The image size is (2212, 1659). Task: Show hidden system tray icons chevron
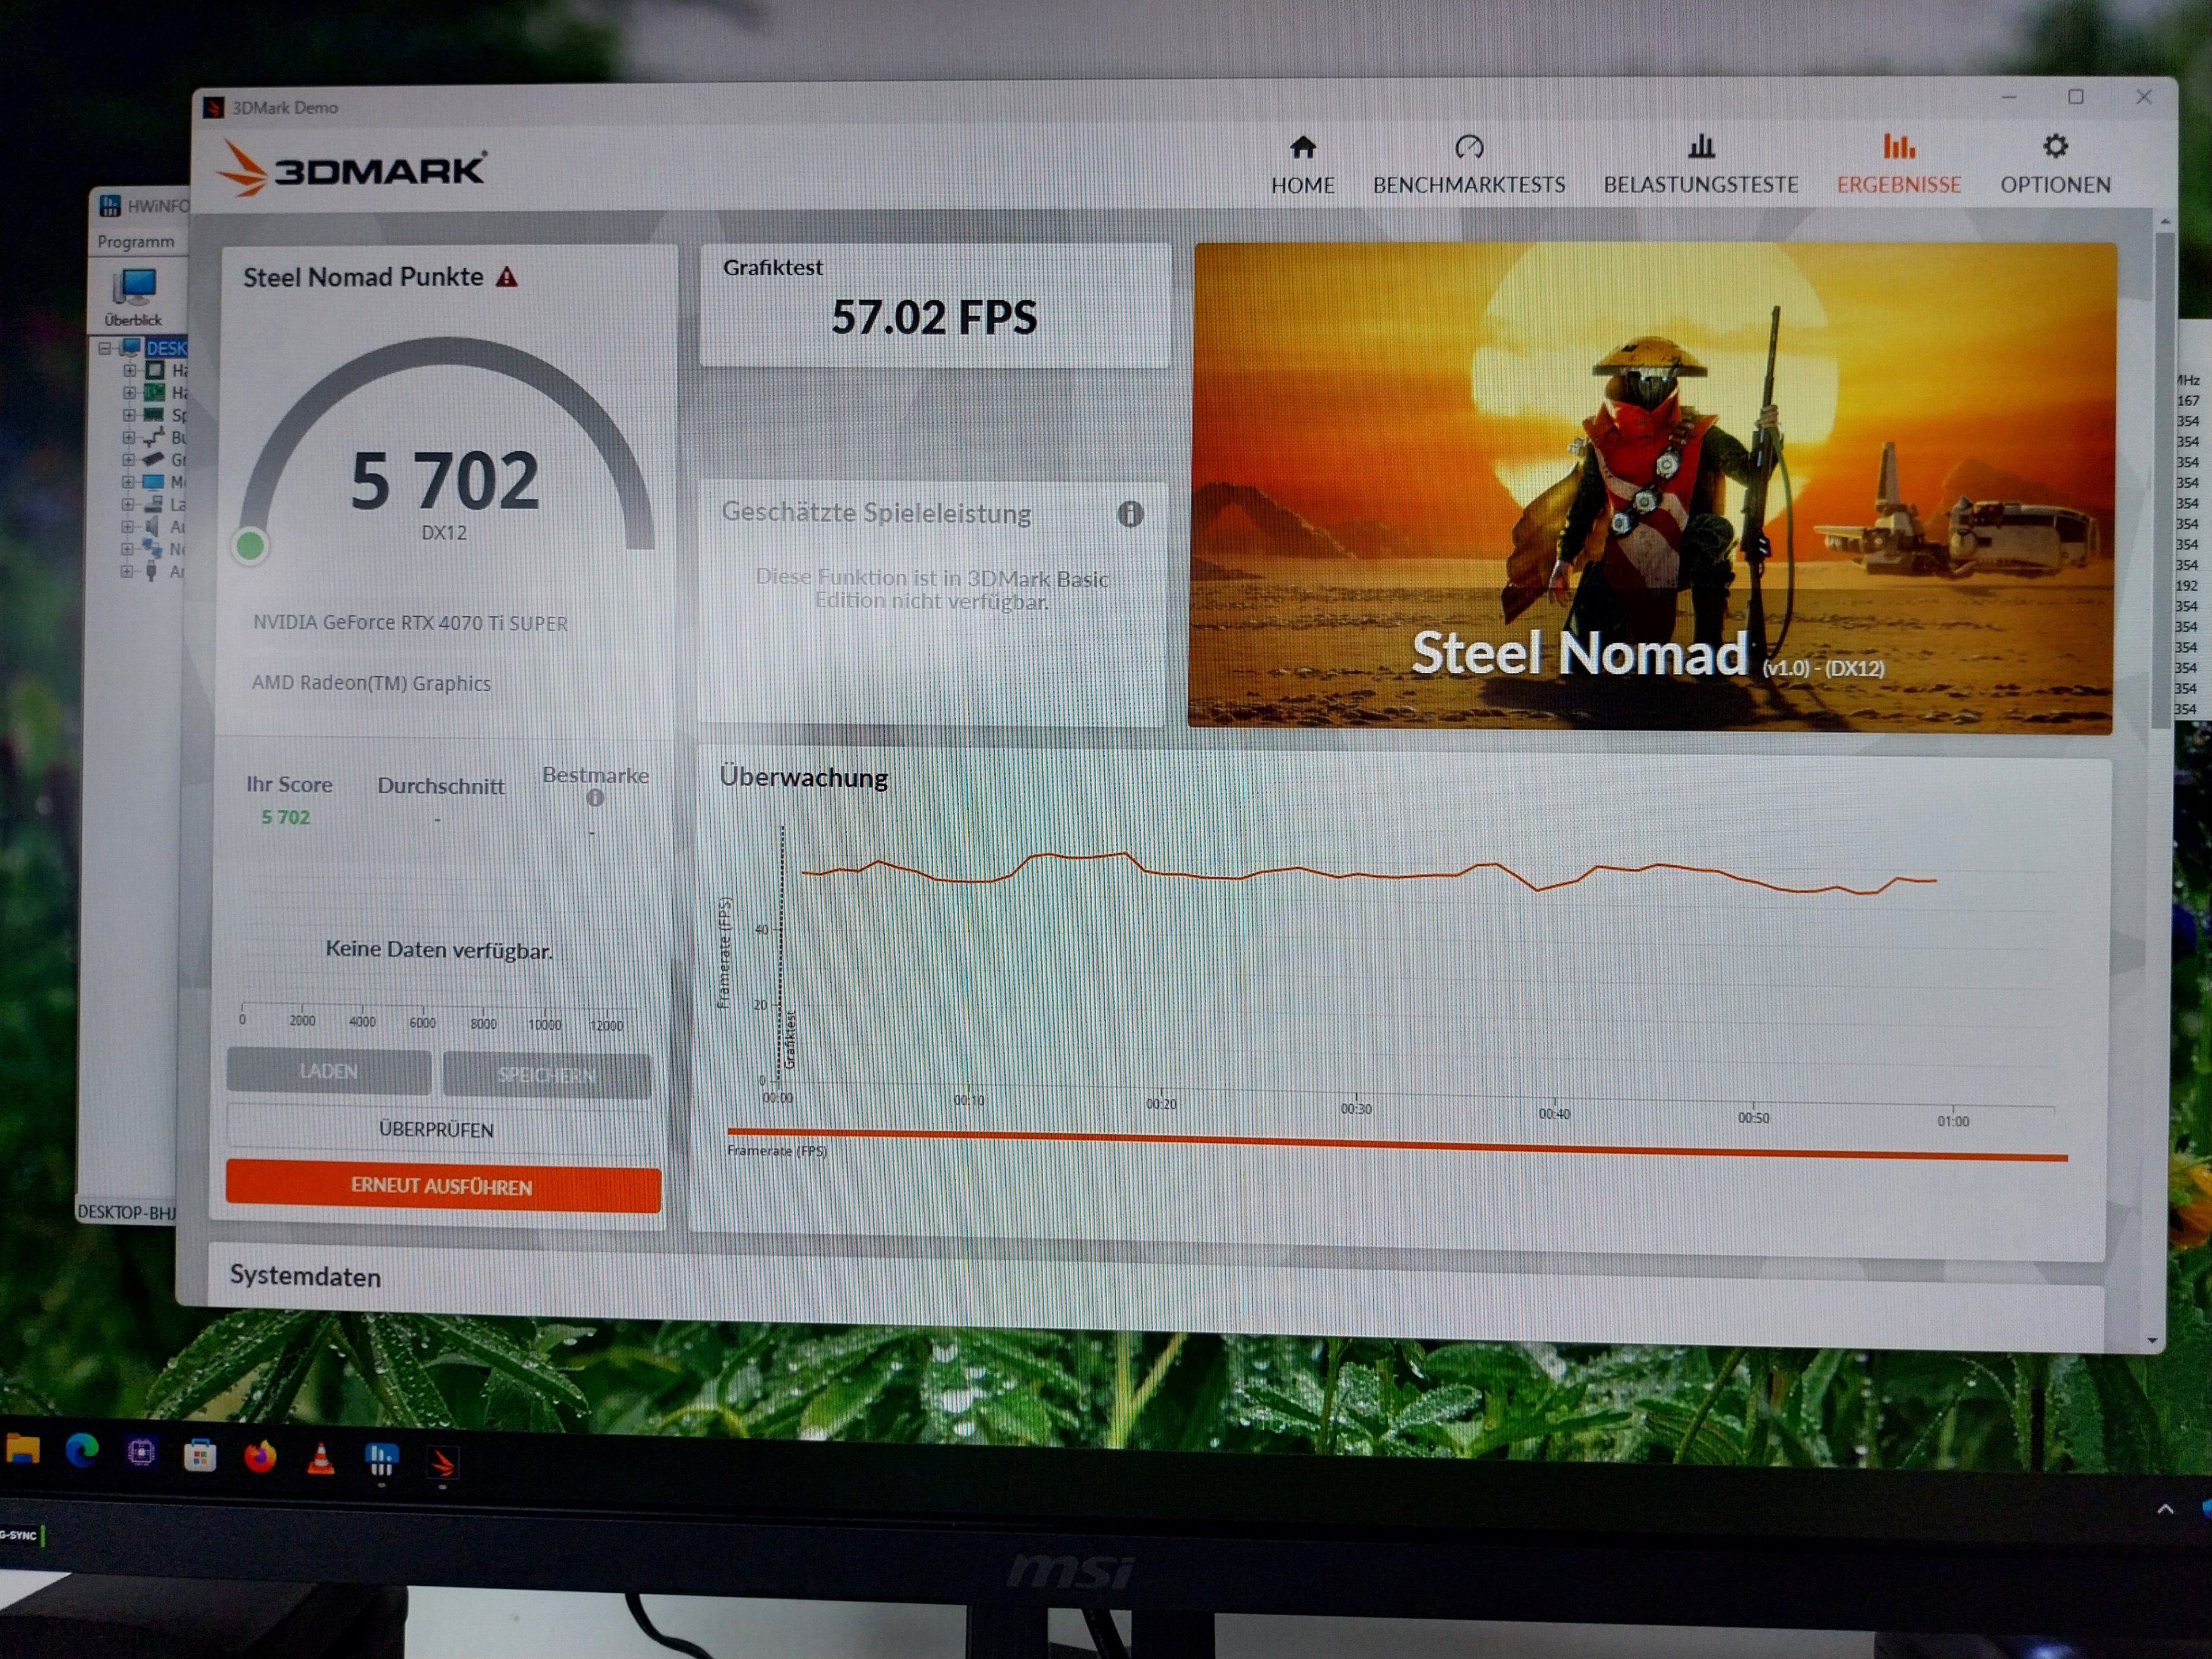[2165, 1509]
